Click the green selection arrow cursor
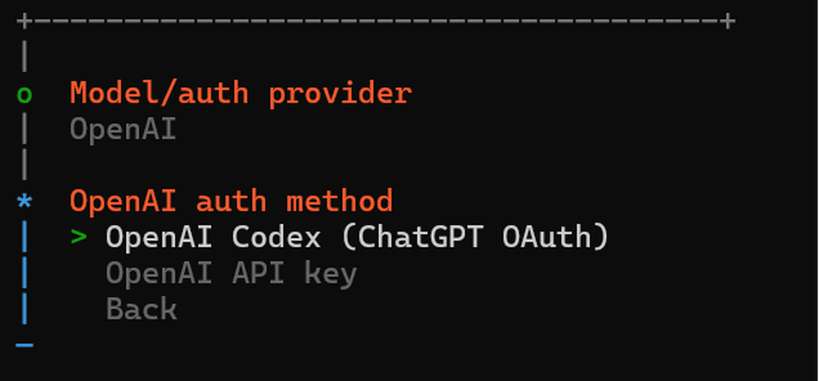 (78, 238)
